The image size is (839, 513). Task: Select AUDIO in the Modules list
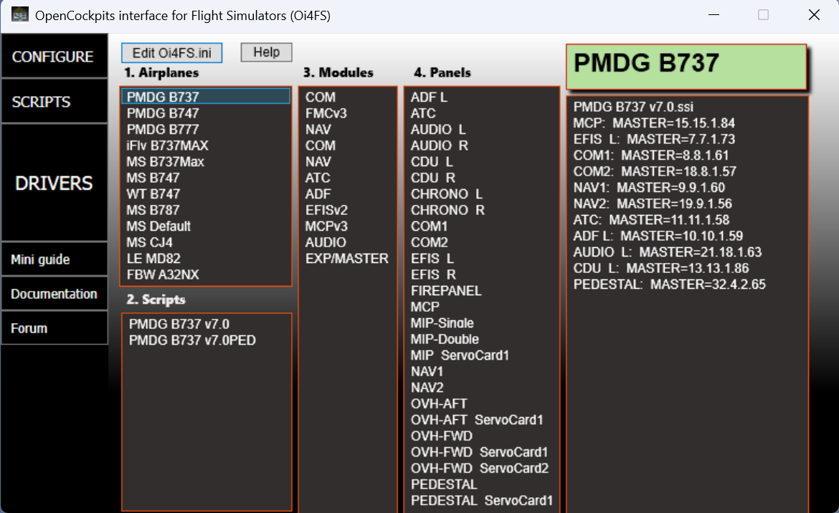(326, 242)
